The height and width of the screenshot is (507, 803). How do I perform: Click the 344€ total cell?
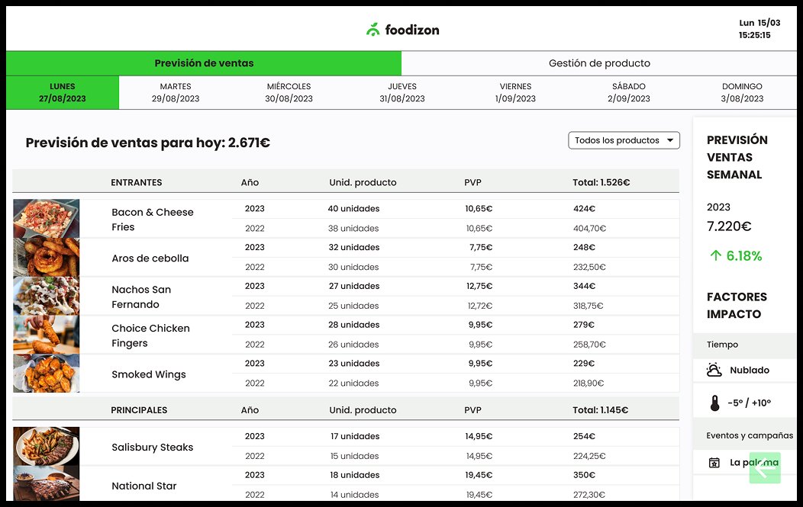coord(584,286)
